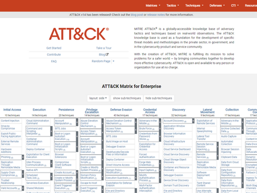This screenshot has width=257, height=193.
Task: Expand Account Manipulation handle in Persistence column
Action: pos(77,122)
